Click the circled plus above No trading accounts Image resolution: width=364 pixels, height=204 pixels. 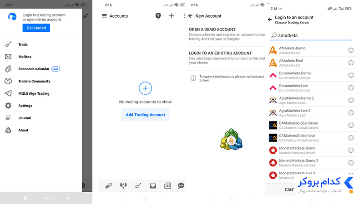(145, 88)
